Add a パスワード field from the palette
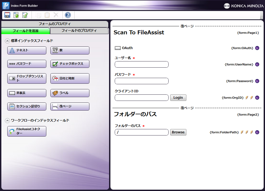265x191 pixels. click(x=27, y=64)
